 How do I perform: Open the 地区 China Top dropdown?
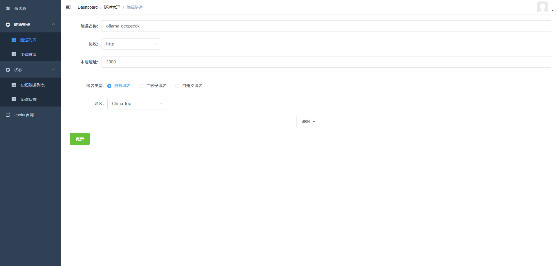pyautogui.click(x=136, y=104)
